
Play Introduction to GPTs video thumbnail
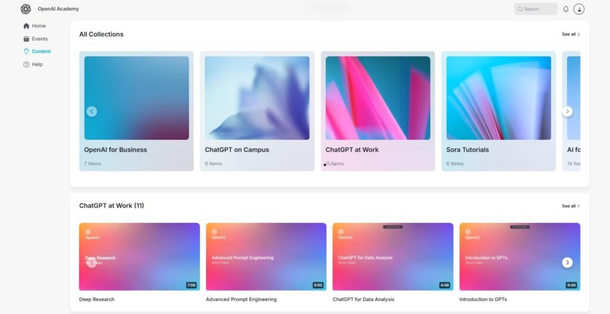tap(519, 256)
